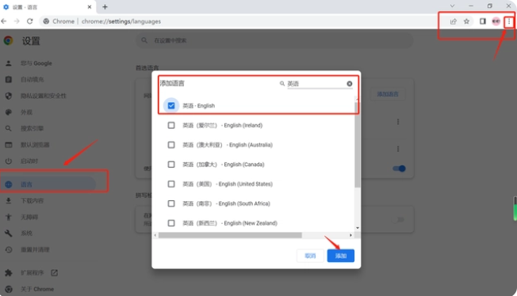The image size is (517, 296).
Task: Clear the 英语 search field with the X icon
Action: coord(350,84)
